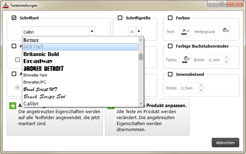The height and width of the screenshot is (154, 246).
Task: Click the 0,5mm padding input field
Action: tap(189, 88)
